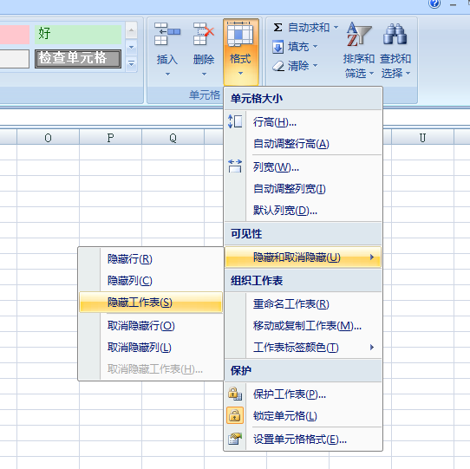Open the 隐藏和取消隐藏(U) submenu
Screen dimensions: 470x469
click(303, 257)
